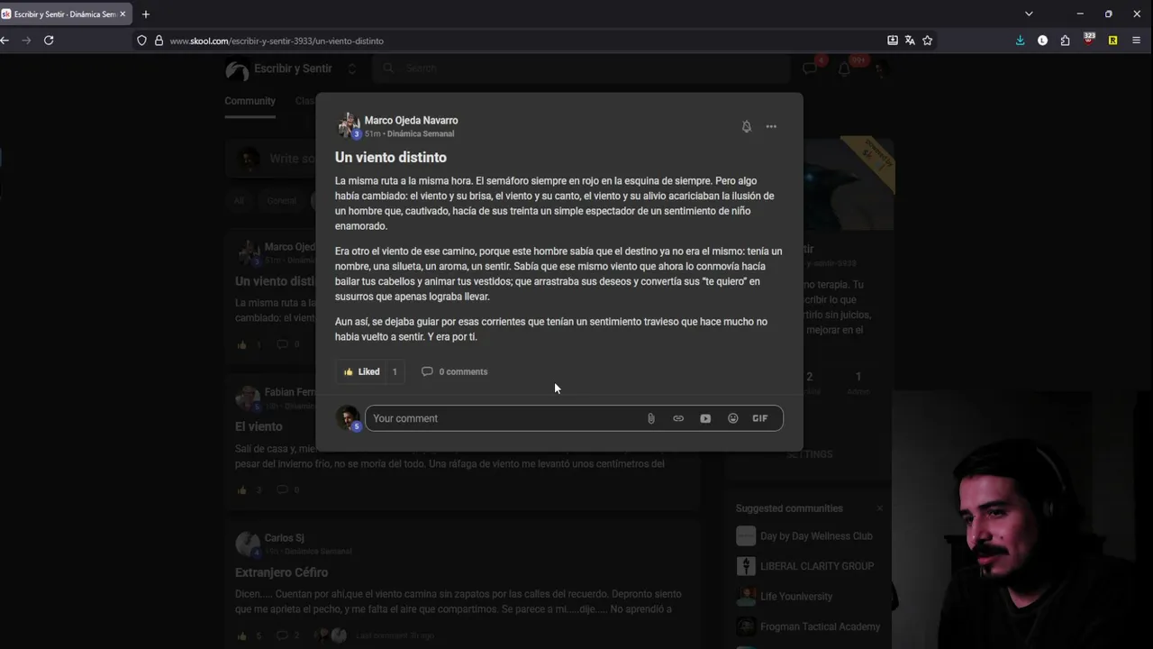The width and height of the screenshot is (1153, 649).
Task: Open the Firefox application menu
Action: pyautogui.click(x=1136, y=41)
